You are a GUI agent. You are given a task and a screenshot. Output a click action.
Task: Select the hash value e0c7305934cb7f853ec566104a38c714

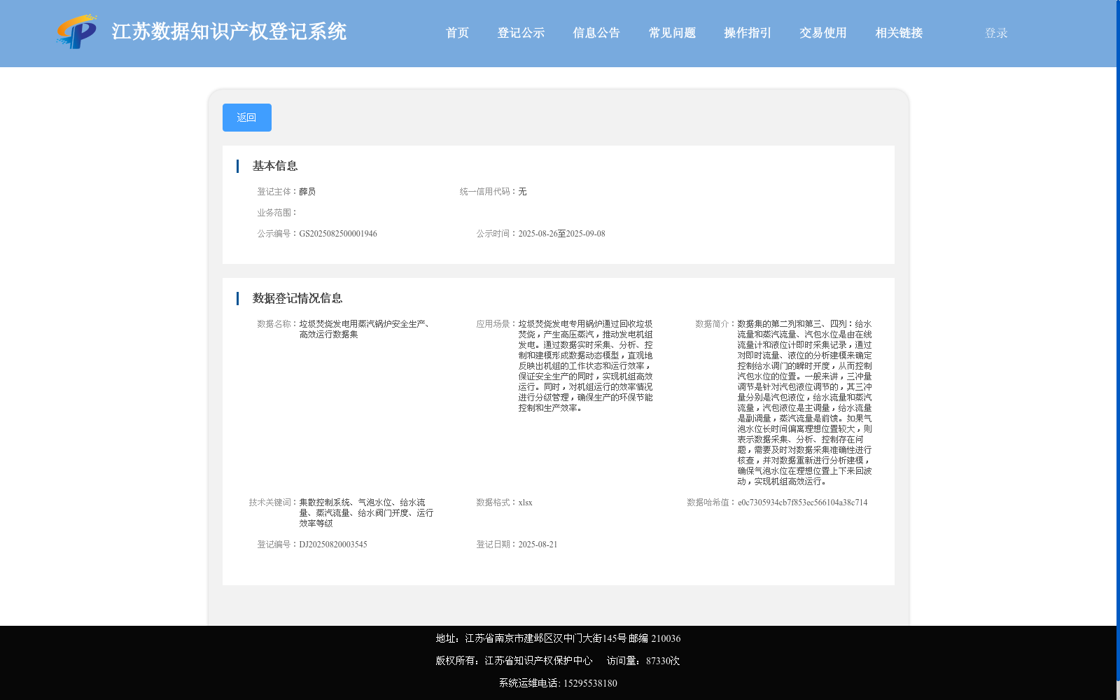(x=802, y=503)
